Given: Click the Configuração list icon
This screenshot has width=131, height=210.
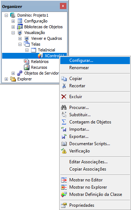Looking at the screenshot, I should 20,21.
